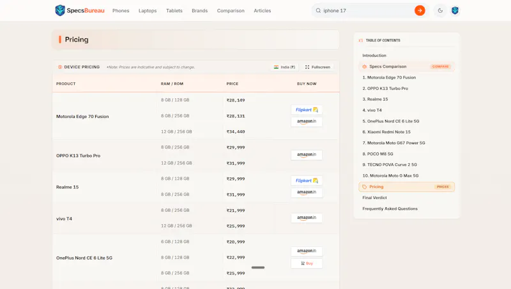Click Amazon button for Motorola Edge 70 Fusion
The height and width of the screenshot is (289, 511).
(307, 121)
